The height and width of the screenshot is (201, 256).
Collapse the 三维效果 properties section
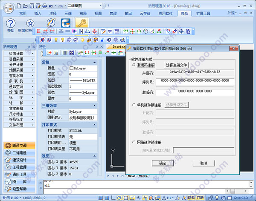pos(95,106)
